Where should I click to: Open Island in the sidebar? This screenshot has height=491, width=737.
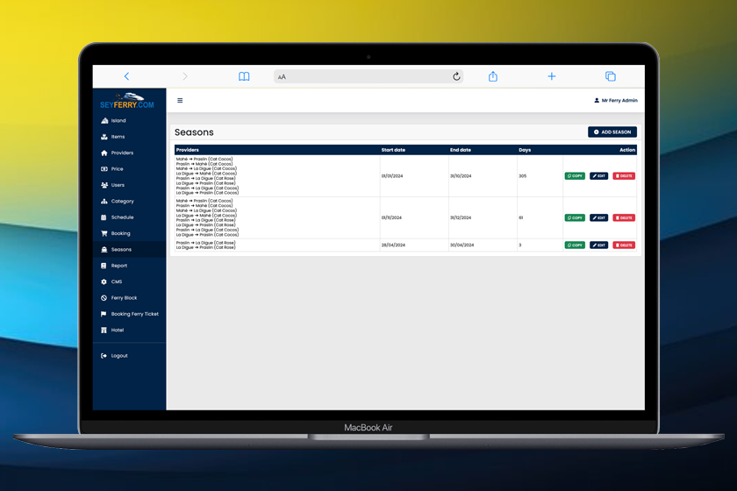point(118,121)
